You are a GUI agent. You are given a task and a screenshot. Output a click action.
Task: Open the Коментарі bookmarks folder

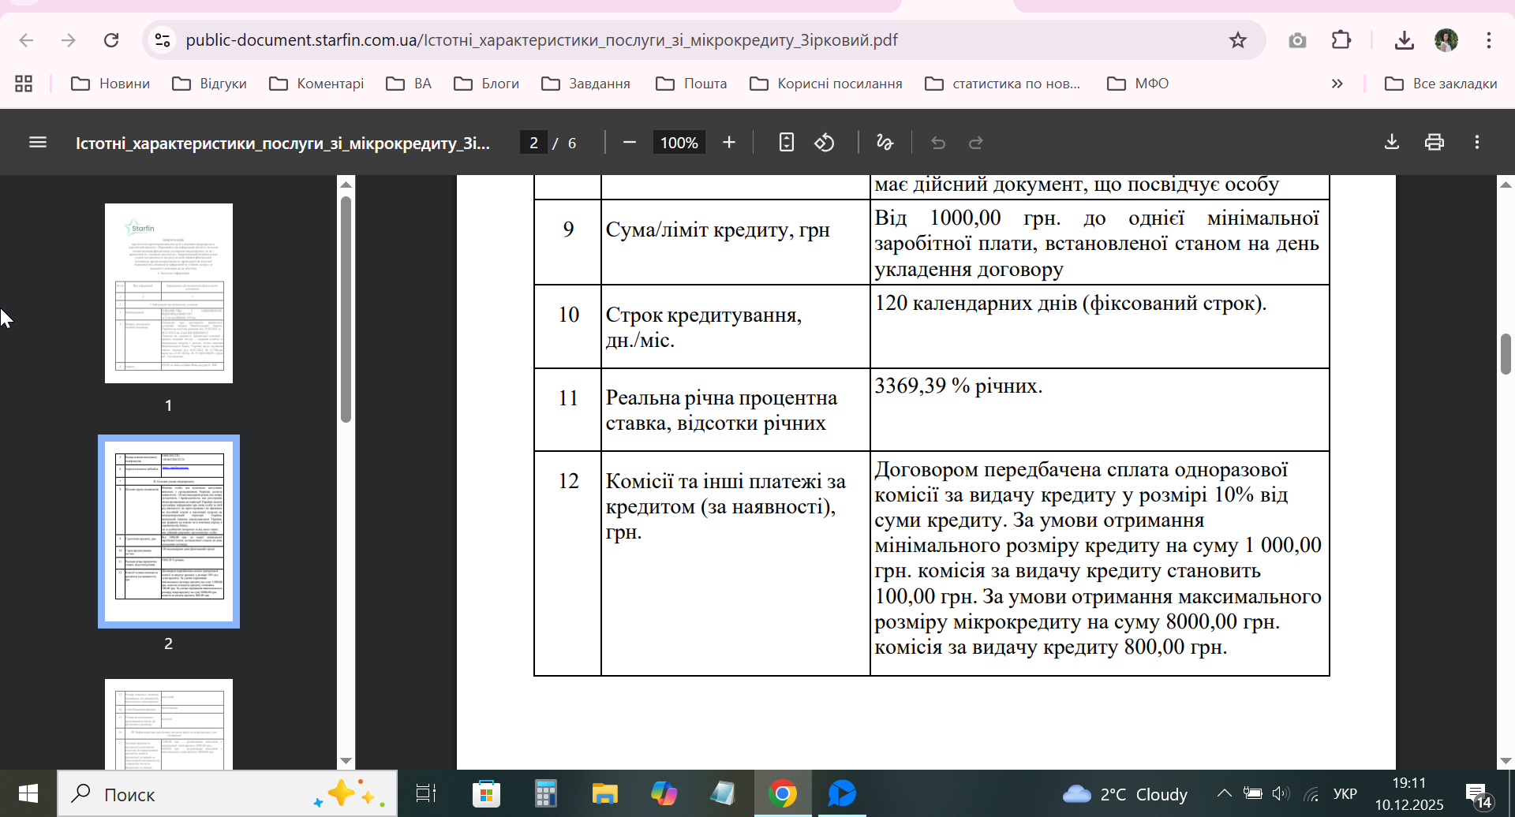point(316,84)
